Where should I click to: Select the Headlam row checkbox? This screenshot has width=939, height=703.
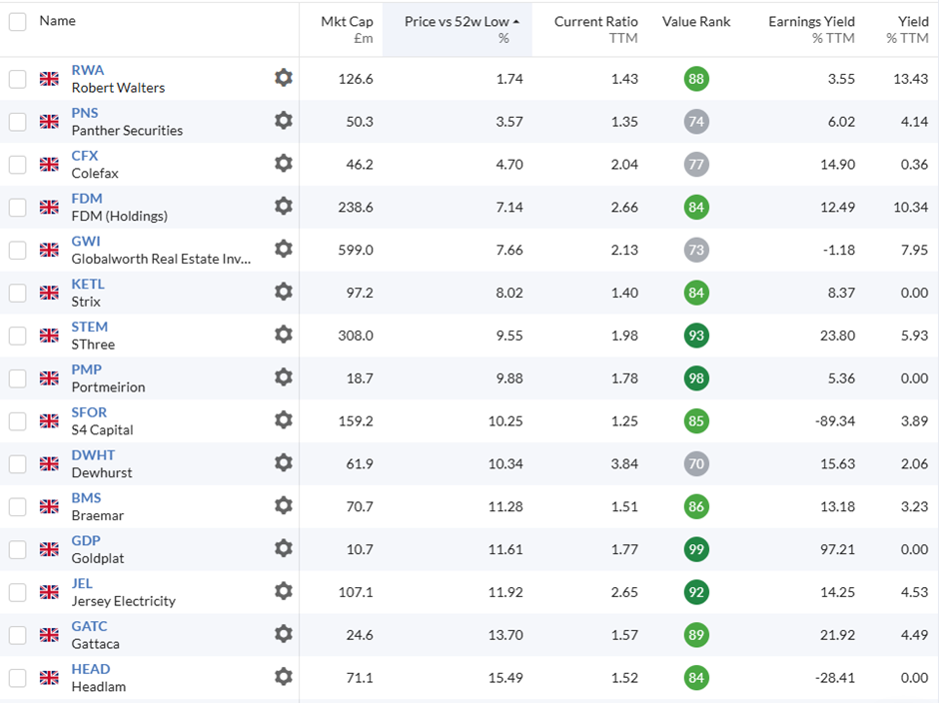click(x=17, y=678)
